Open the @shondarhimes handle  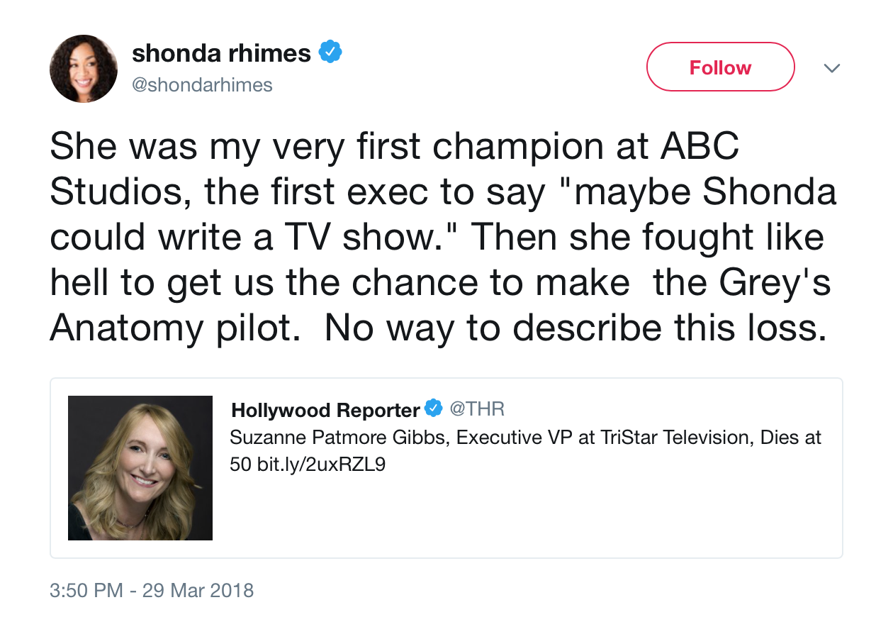[202, 86]
